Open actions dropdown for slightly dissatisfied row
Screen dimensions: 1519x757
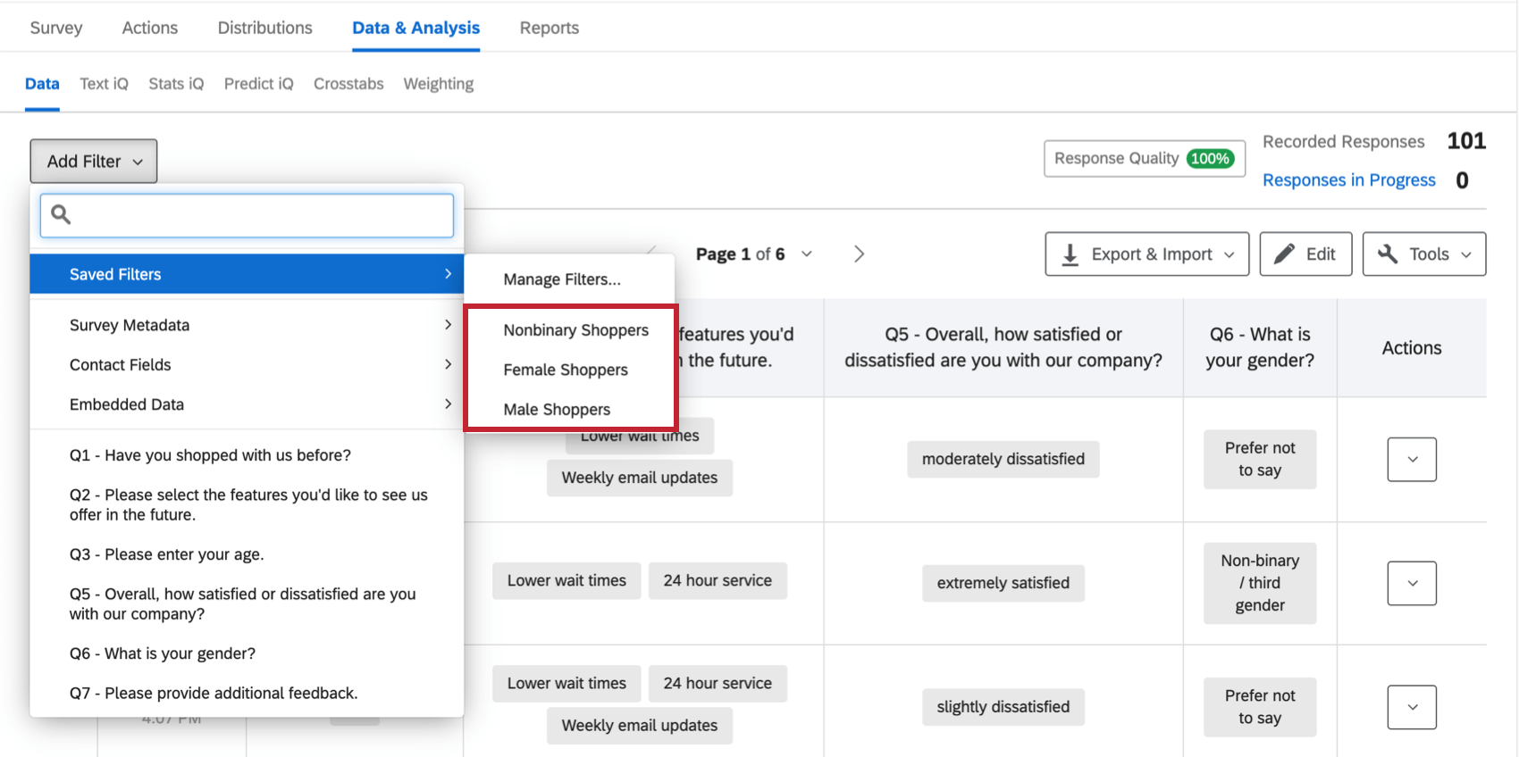point(1412,707)
